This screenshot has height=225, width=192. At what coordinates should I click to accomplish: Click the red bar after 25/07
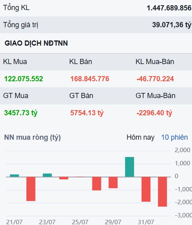(97, 184)
